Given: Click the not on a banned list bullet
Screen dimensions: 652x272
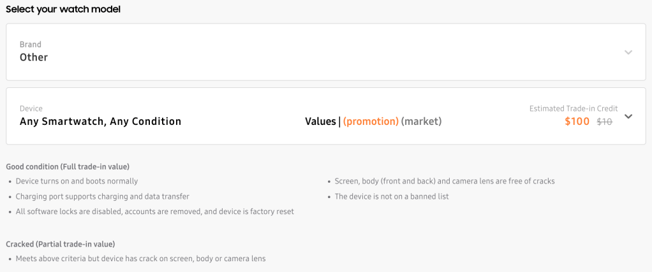Looking at the screenshot, I should tap(392, 197).
